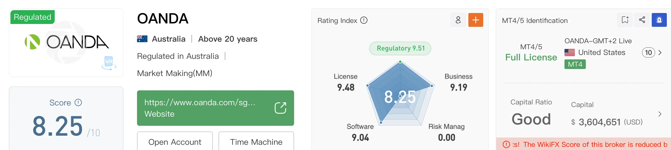671x150 pixels.
Task: Click the OANDA-GMT+2 Live server name
Action: [598, 41]
